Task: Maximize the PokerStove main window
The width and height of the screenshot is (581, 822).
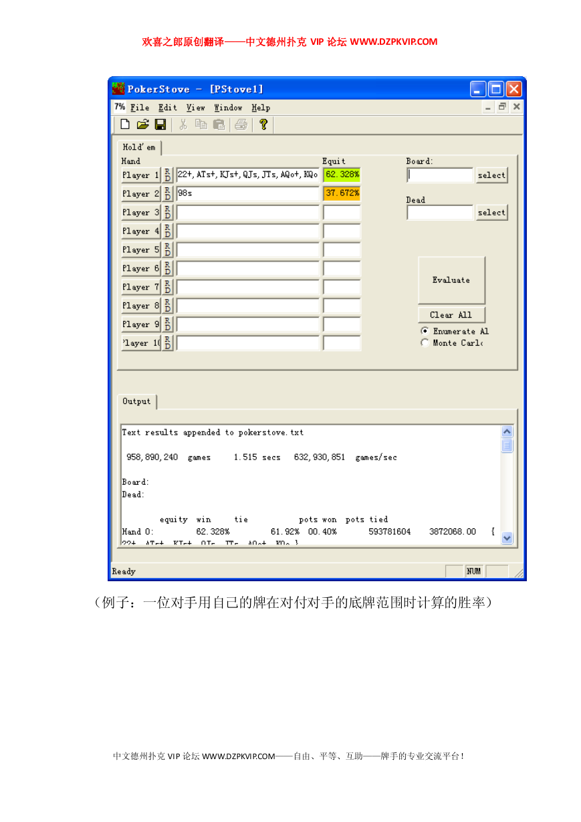Action: coord(496,89)
